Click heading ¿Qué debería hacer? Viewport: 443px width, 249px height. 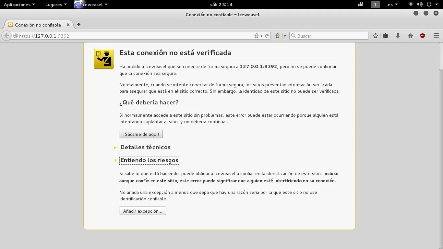(149, 102)
